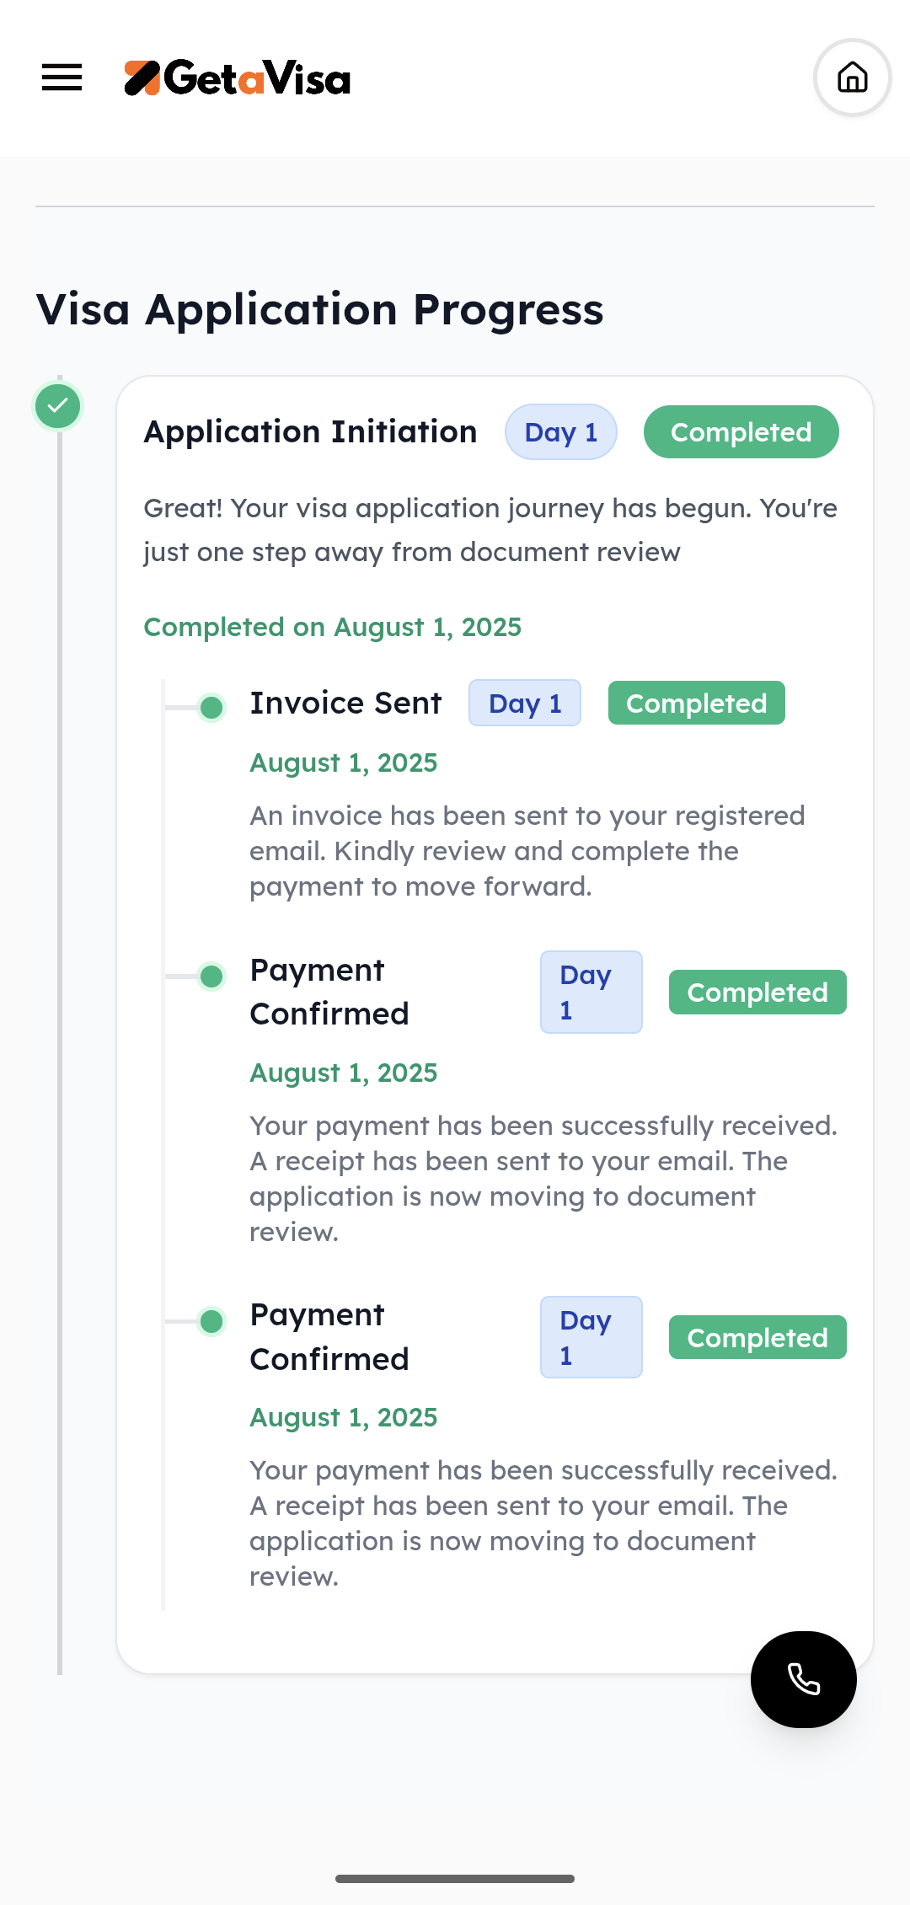The width and height of the screenshot is (910, 1905).
Task: Select the green checkmark on the progress timeline
Action: [x=56, y=405]
